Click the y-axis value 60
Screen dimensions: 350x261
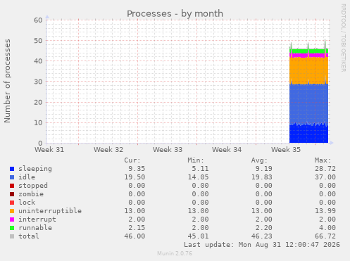pos(38,20)
